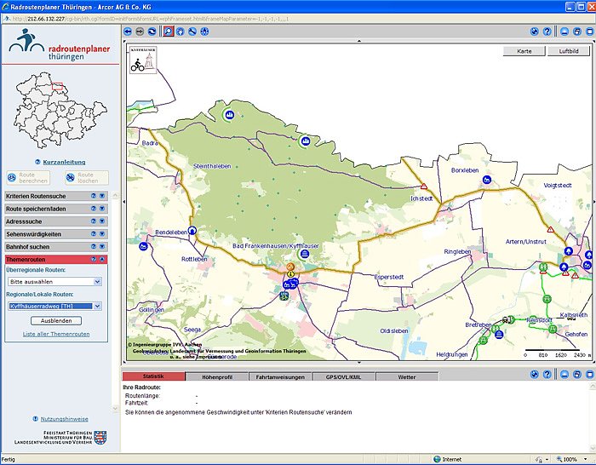
Task: Open the Regionale/Lokale Routen dropdown
Action: pos(97,306)
